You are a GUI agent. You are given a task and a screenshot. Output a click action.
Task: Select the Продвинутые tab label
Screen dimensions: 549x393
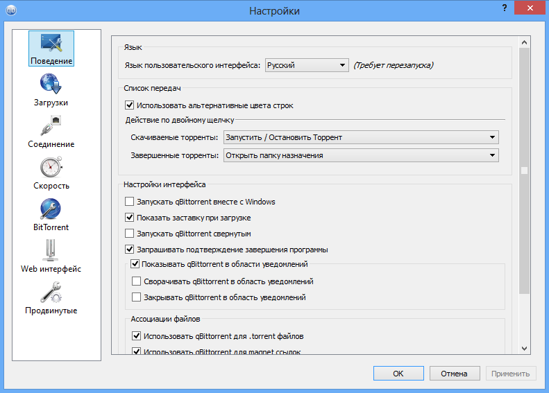pos(51,311)
